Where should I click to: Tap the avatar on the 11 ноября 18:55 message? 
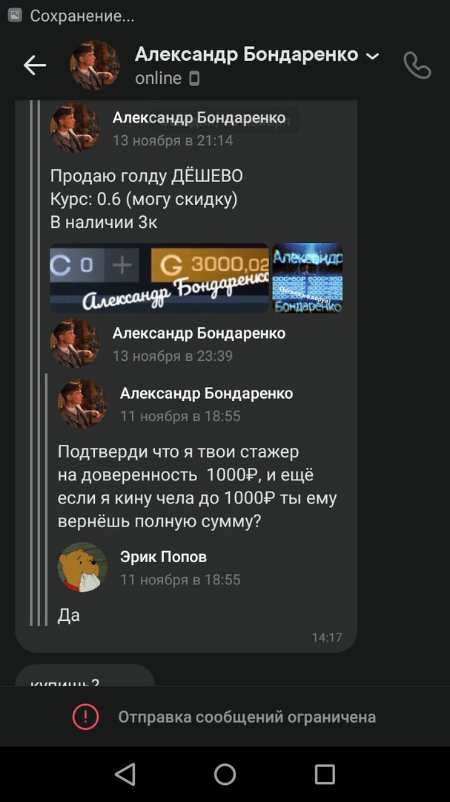click(82, 403)
